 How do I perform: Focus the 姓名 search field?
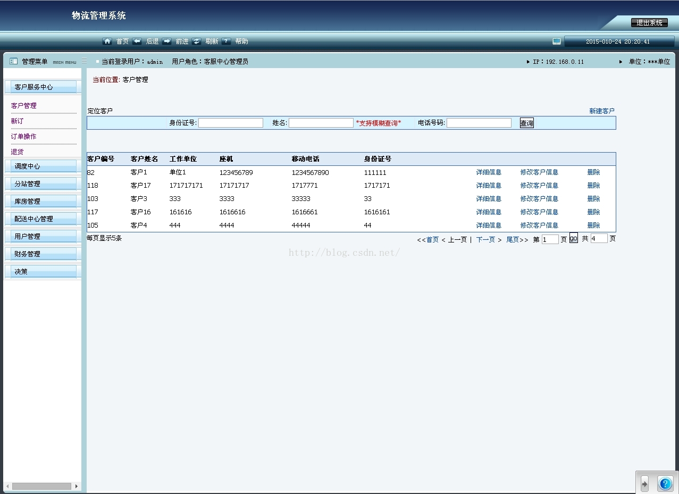(321, 123)
